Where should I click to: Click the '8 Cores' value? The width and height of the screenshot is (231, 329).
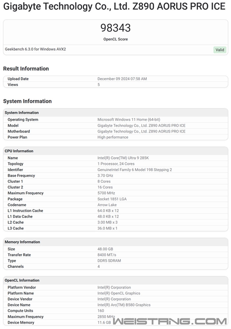coord(104,181)
